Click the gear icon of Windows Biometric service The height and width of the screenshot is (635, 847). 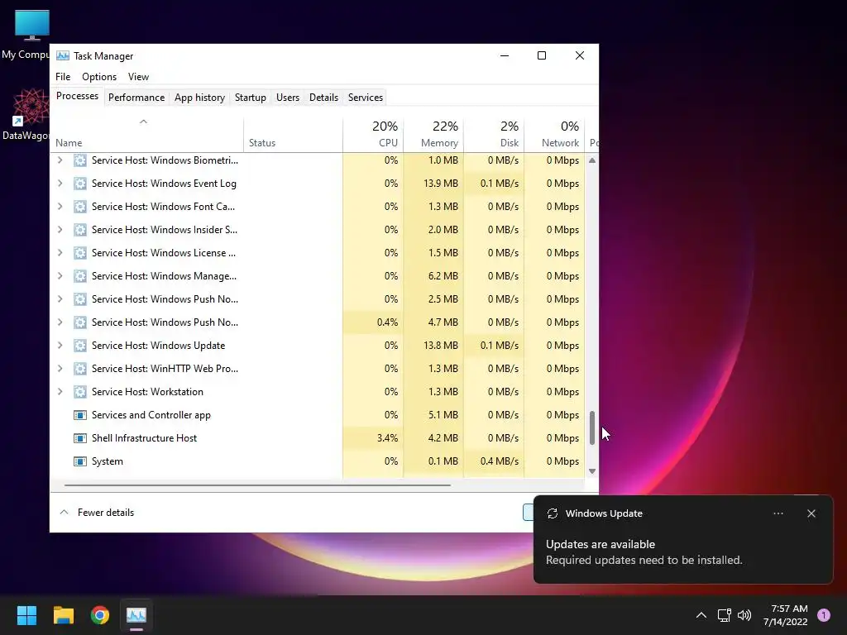tap(80, 160)
